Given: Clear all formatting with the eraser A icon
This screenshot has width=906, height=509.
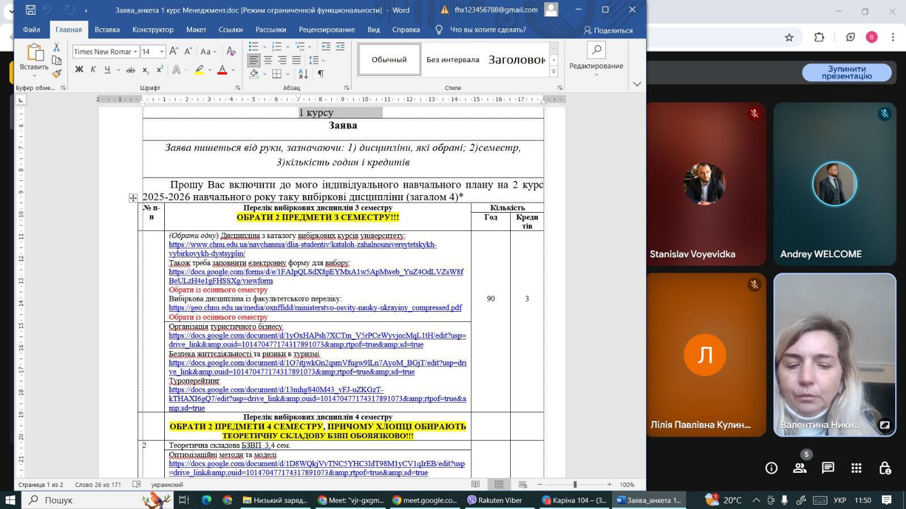Looking at the screenshot, I should pos(231,51).
